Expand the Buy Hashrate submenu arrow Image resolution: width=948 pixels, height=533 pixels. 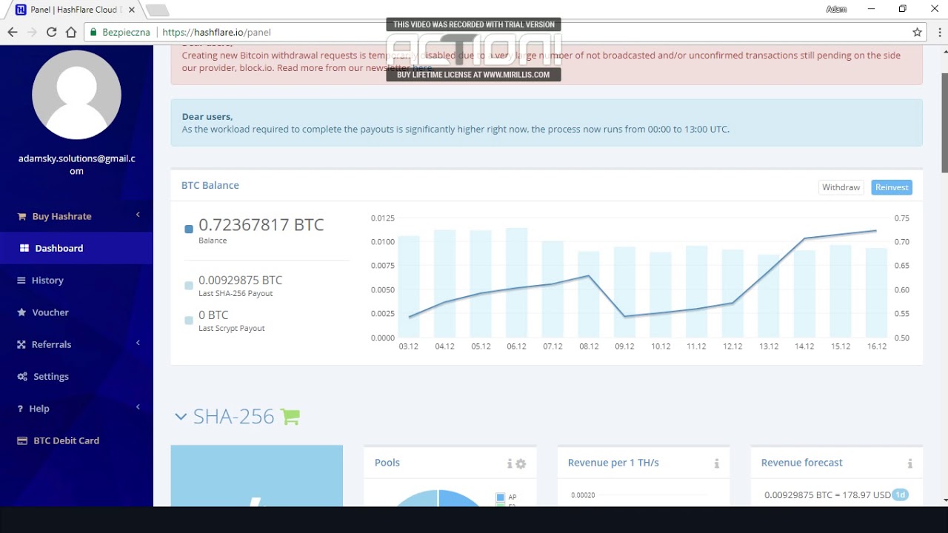click(138, 215)
